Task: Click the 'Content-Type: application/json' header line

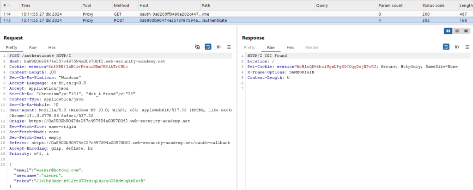Action: pos(47,99)
